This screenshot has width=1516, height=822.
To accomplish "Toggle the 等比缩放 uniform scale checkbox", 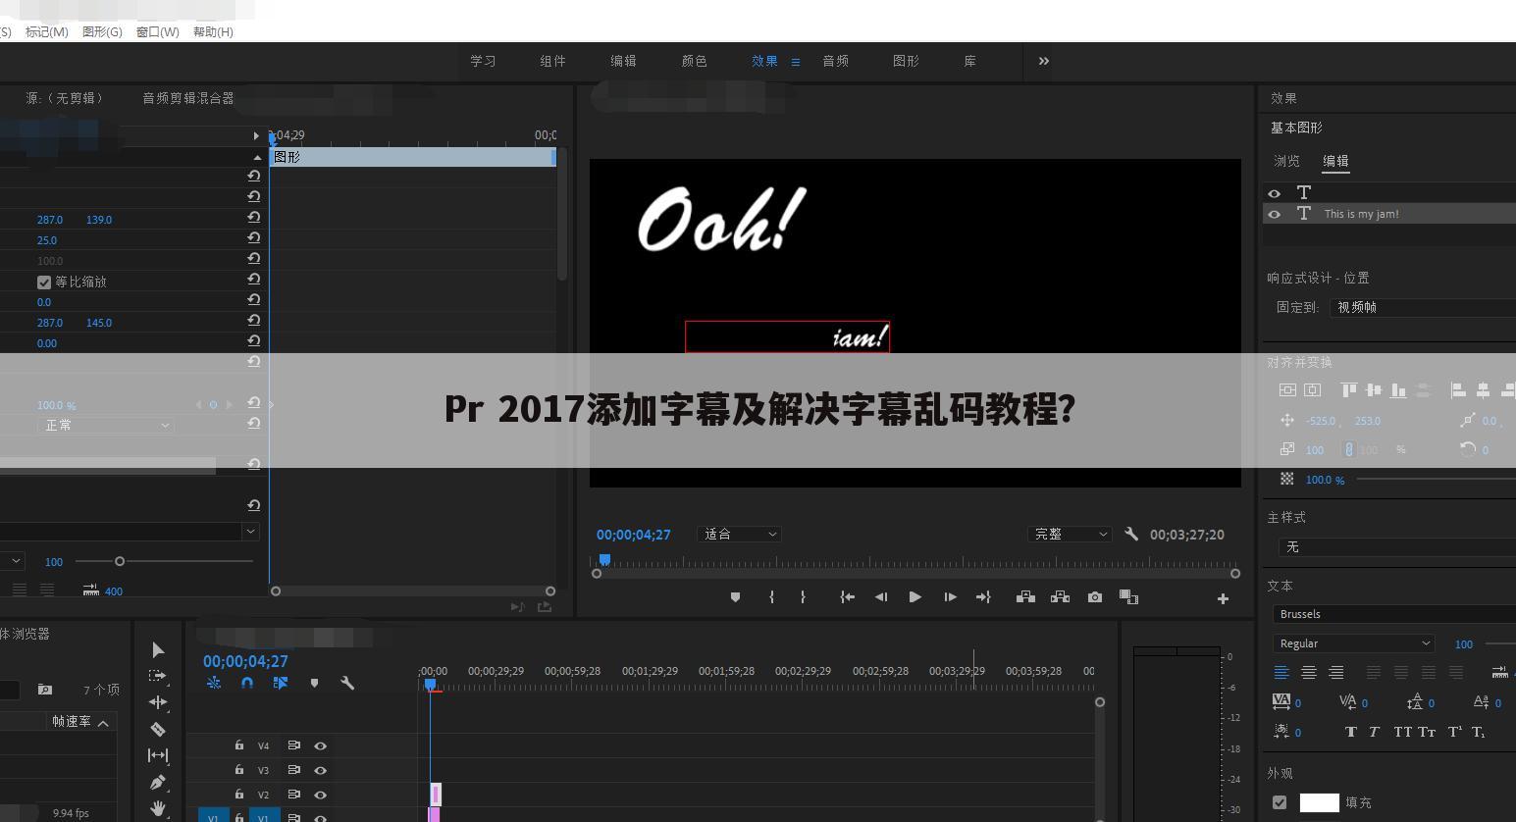I will 44,283.
